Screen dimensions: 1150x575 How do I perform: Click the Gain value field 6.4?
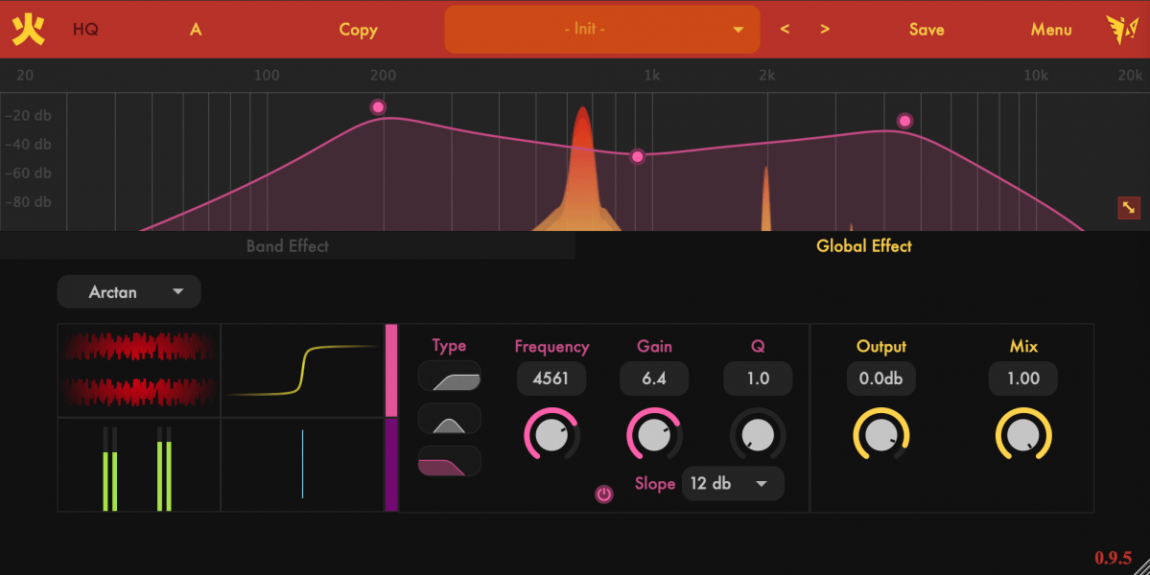pos(654,379)
